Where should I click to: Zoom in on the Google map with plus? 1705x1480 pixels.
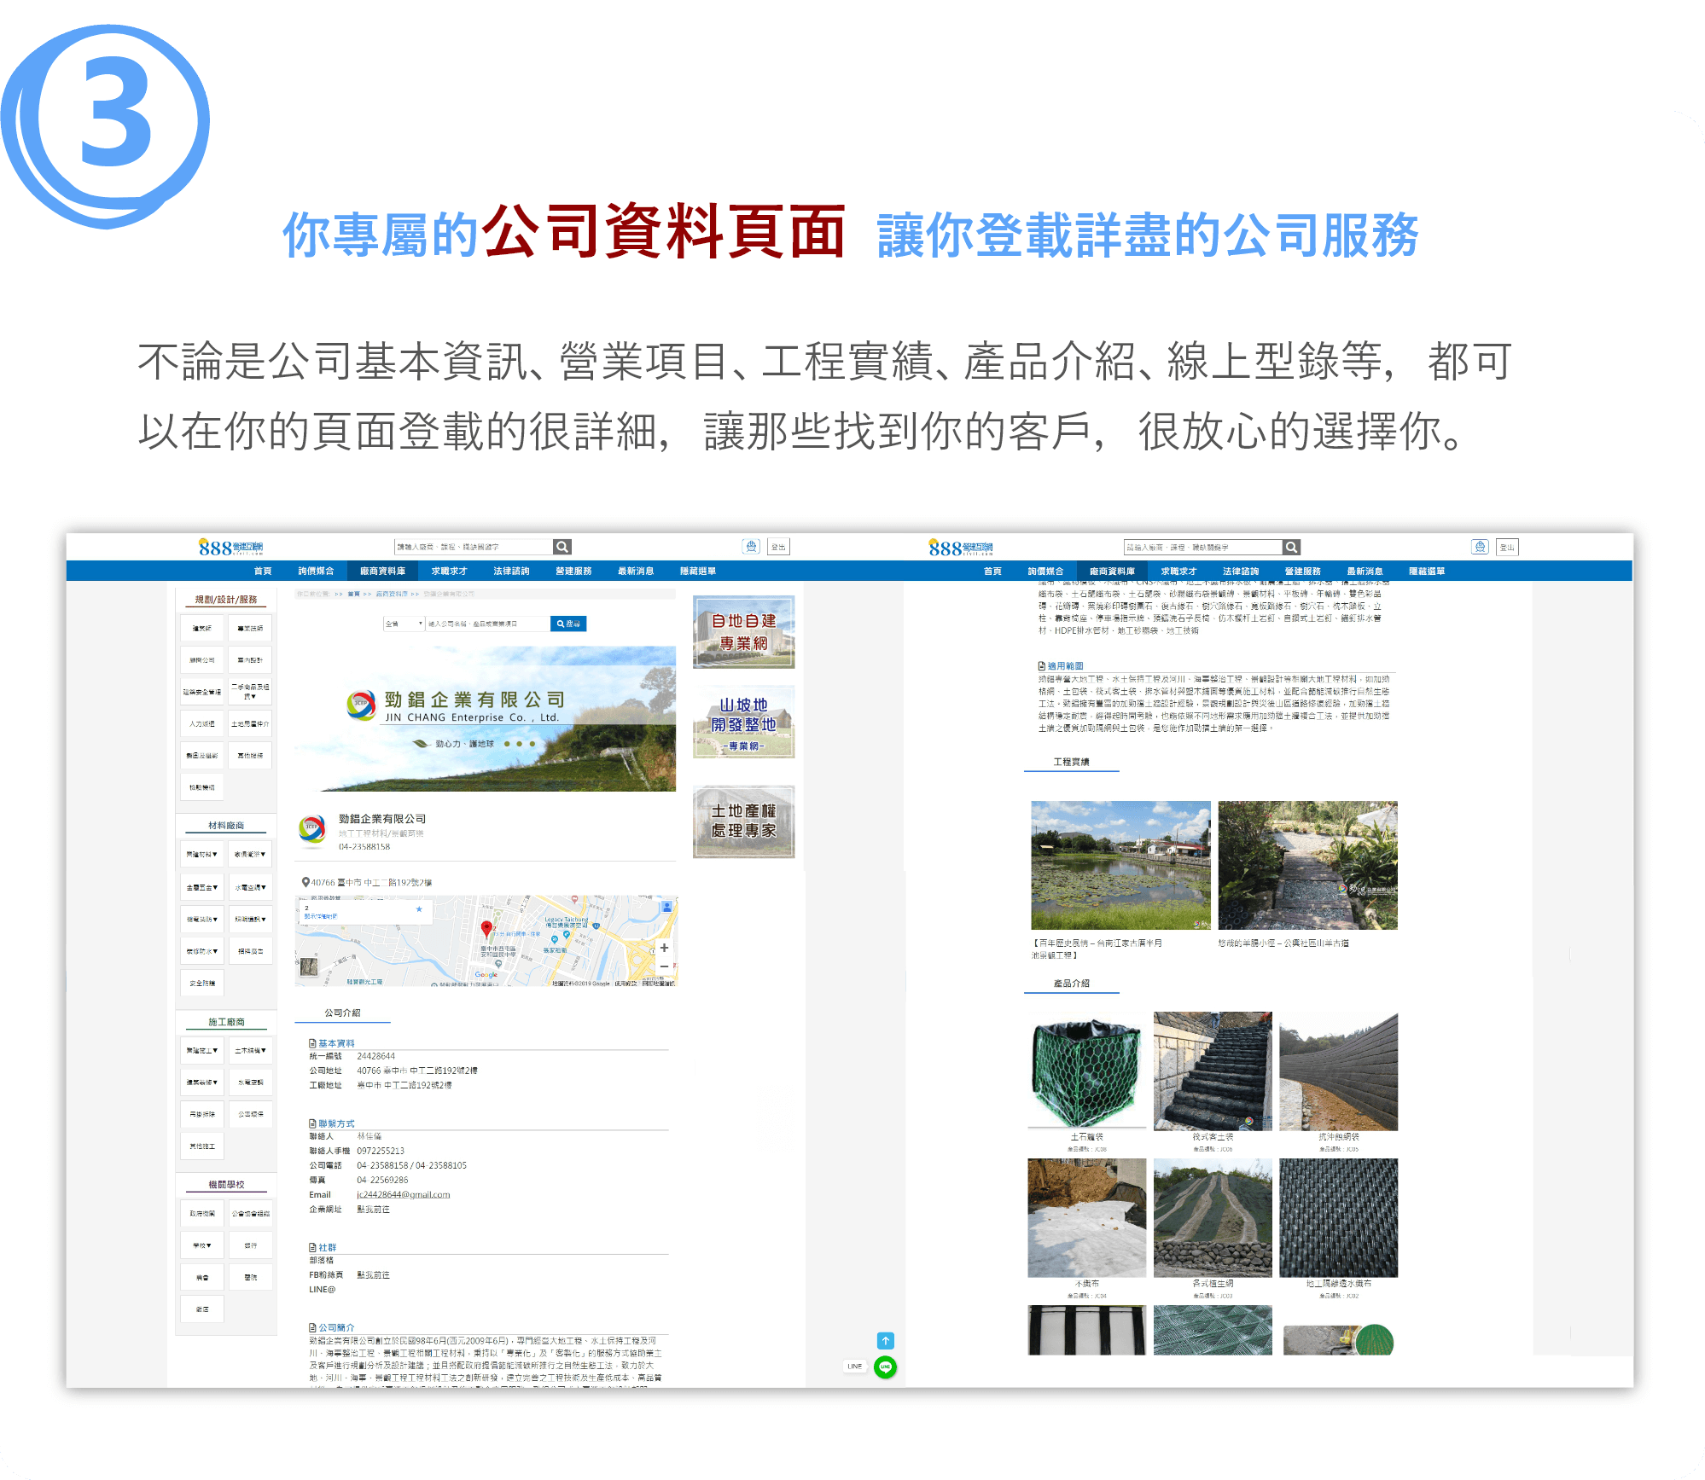pyautogui.click(x=664, y=948)
